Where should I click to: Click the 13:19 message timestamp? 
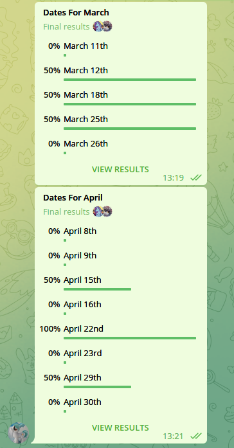173,177
